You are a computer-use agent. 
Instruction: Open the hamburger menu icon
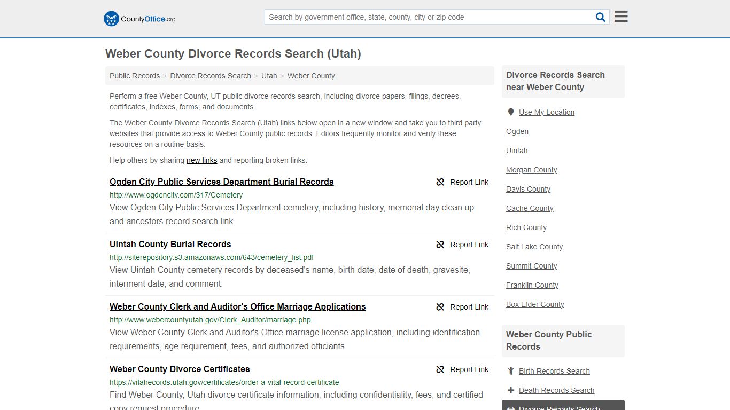point(621,17)
